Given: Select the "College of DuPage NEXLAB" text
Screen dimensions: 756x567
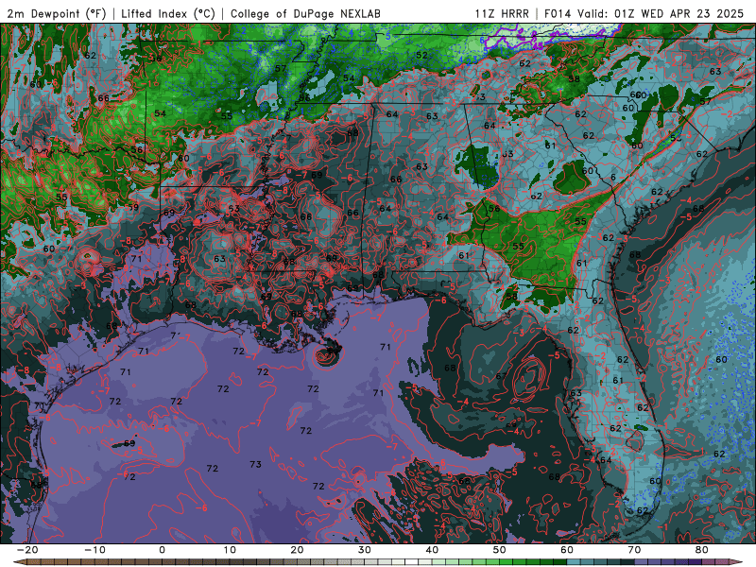Looking at the screenshot, I should tap(305, 13).
